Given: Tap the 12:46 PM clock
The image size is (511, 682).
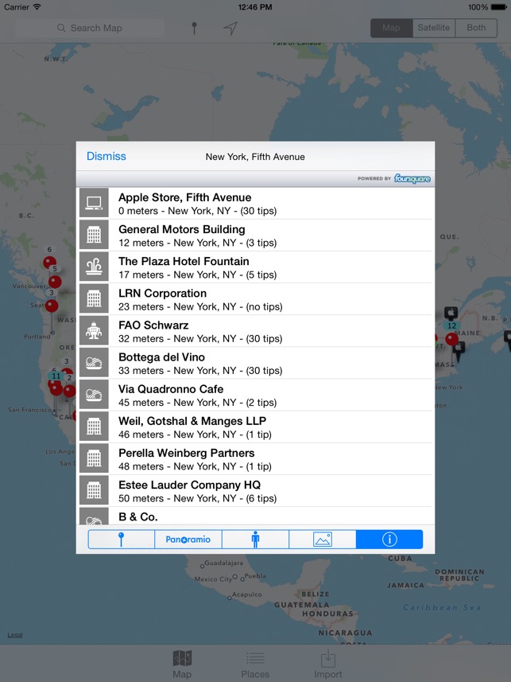Looking at the screenshot, I should coord(255,7).
